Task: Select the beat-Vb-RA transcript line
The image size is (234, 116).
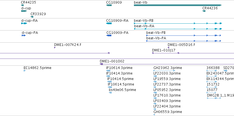Action: [178, 29]
